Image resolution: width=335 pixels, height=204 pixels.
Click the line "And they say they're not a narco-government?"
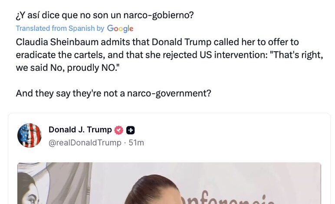pos(113,93)
